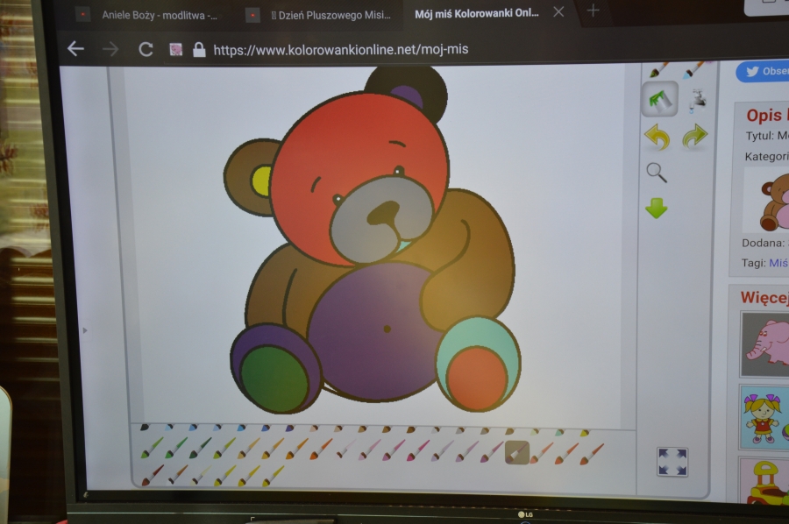Fill the yellow inner ear of bear
Viewport: 789px width, 524px height.
pyautogui.click(x=260, y=180)
